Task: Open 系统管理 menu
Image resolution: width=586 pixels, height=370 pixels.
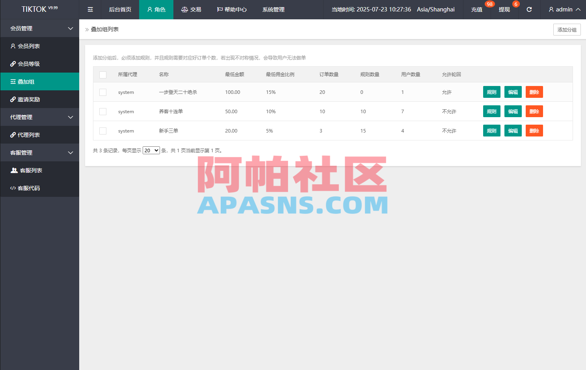Action: pos(273,9)
